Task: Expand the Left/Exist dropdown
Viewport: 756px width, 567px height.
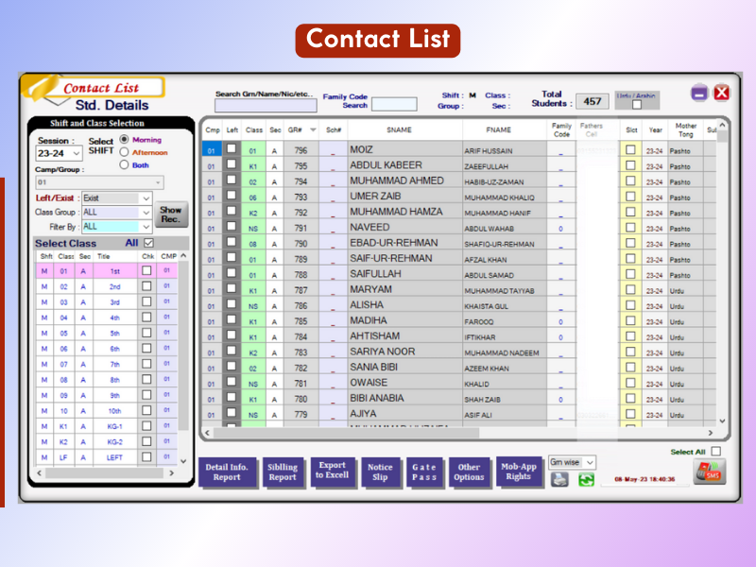Action: pyautogui.click(x=146, y=198)
